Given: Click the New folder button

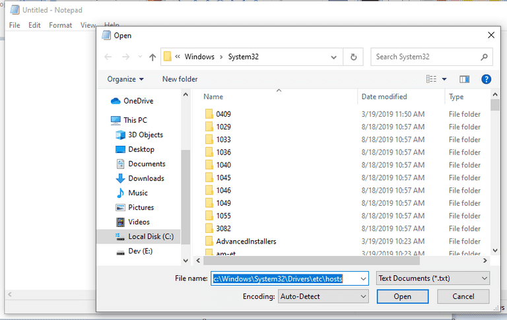Looking at the screenshot, I should pos(180,79).
